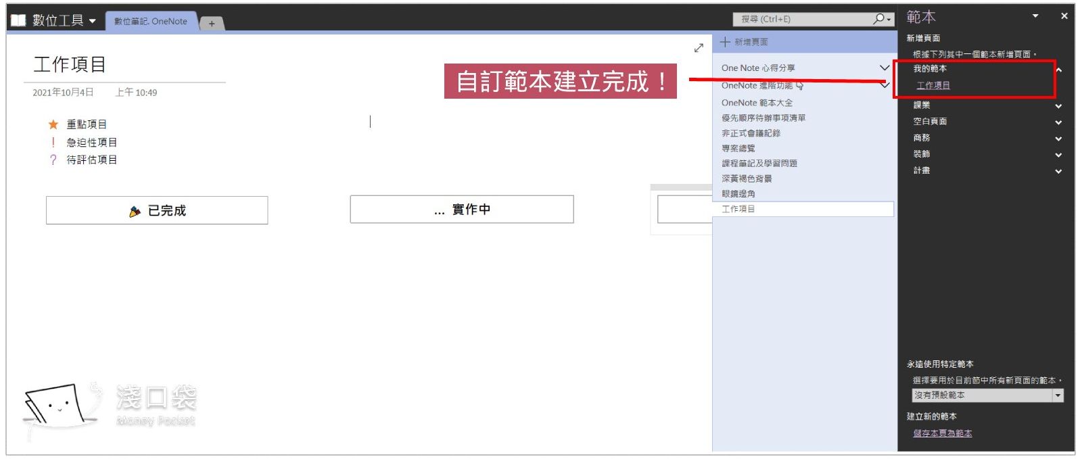Click the 待評估項目 text line
This screenshot has height=459, width=1082.
click(x=92, y=160)
